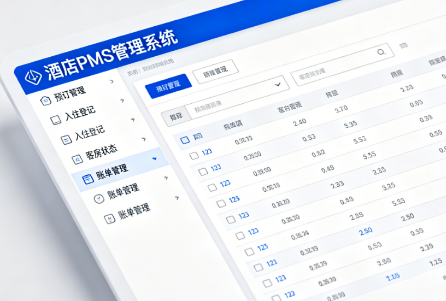
Task: Open the blue 2.50 value link
Action: coord(366,231)
